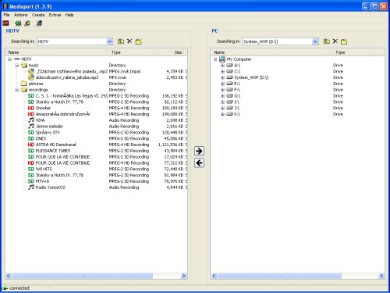
Task: Open the HDTV Searching in dropdown
Action: pyautogui.click(x=109, y=41)
